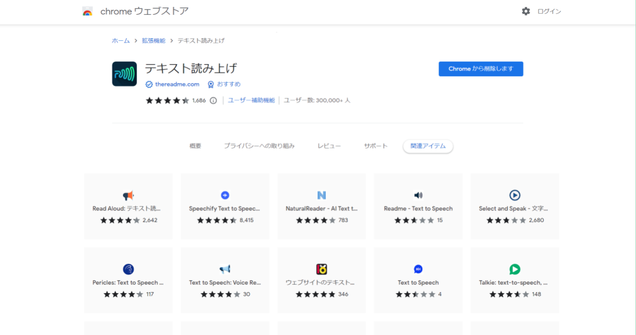Click the Read Aloud megaphone icon
Image resolution: width=636 pixels, height=335 pixels.
click(x=128, y=195)
